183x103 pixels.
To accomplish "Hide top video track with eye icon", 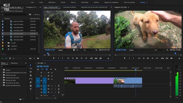I will 52,73.
